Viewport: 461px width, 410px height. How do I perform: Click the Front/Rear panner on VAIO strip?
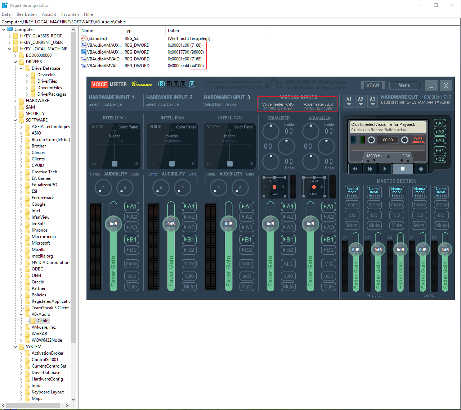tap(274, 187)
